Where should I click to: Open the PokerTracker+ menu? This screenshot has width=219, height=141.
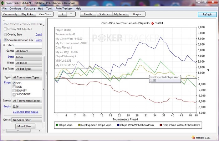64,9
